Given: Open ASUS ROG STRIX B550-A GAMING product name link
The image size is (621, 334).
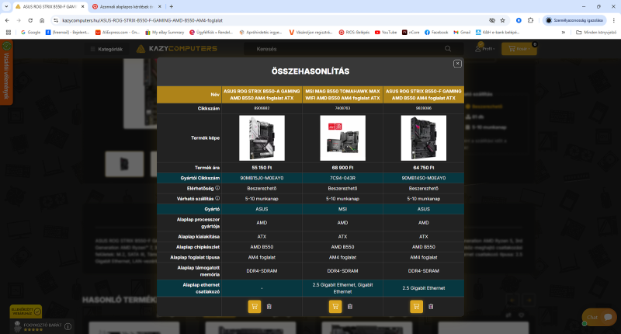Looking at the screenshot, I should tap(262, 95).
